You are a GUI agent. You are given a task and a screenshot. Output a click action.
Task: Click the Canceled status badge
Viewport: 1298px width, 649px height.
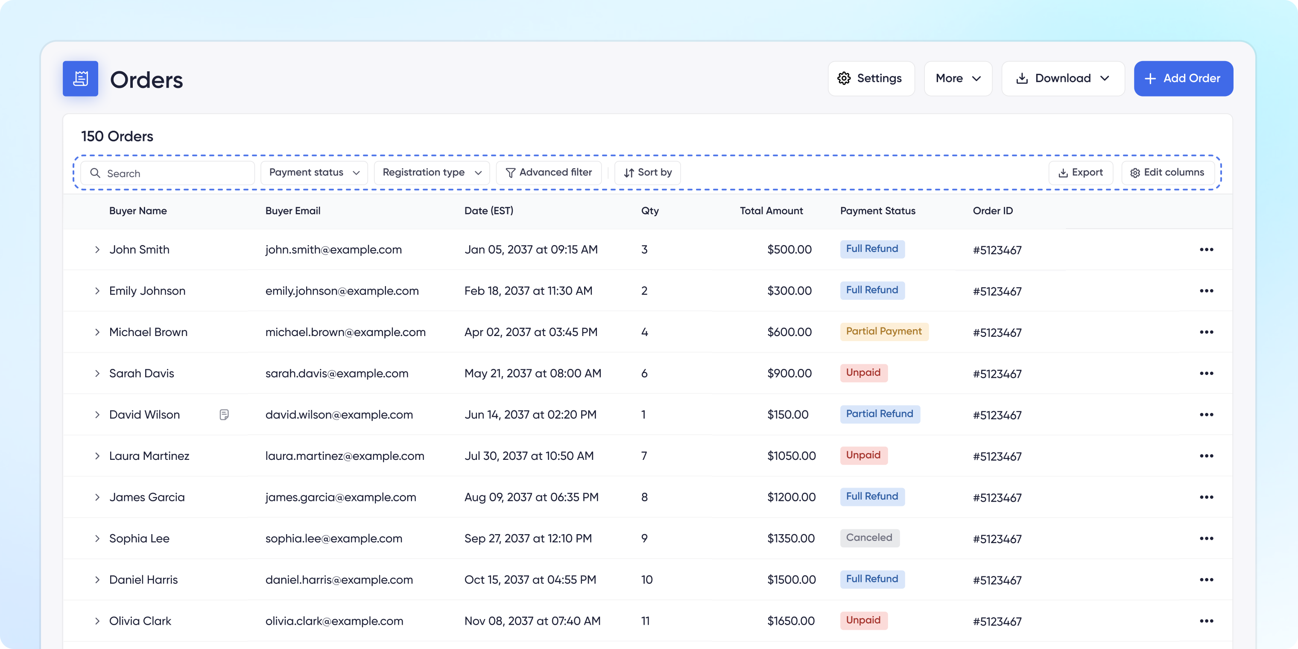(x=869, y=538)
